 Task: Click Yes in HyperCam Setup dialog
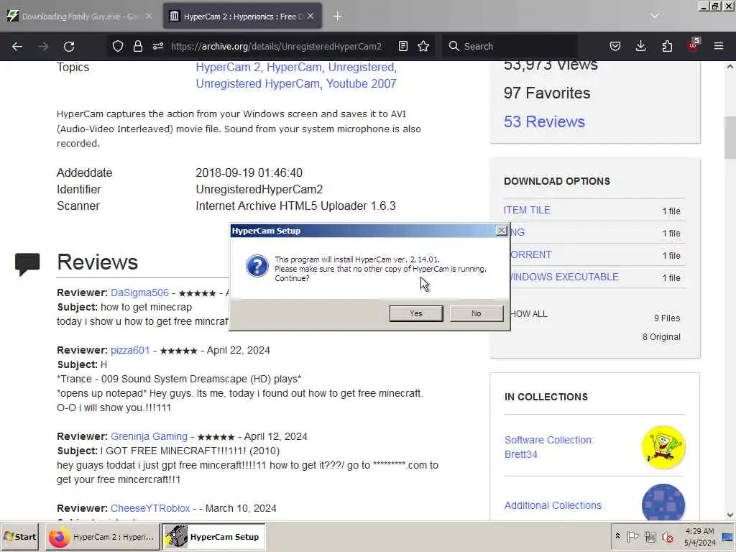tap(416, 313)
